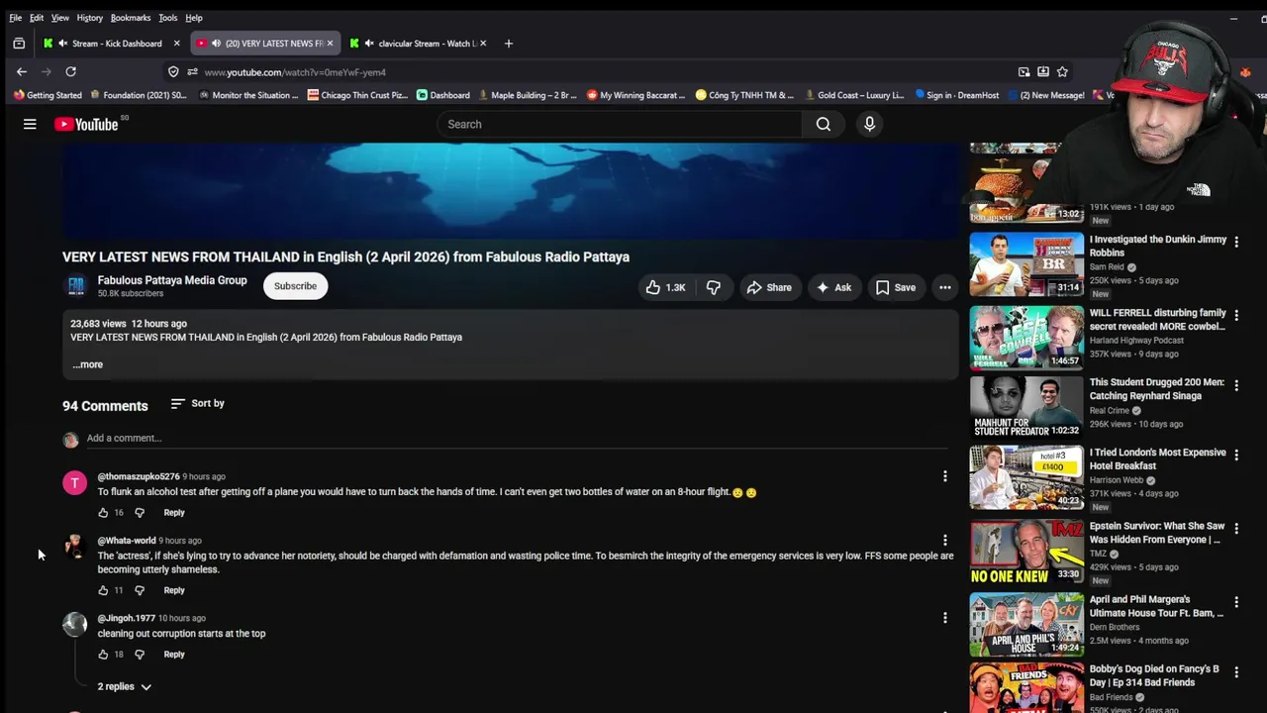The width and height of the screenshot is (1267, 713).
Task: Open April and Phil Margera's House Tour title
Action: [1157, 606]
